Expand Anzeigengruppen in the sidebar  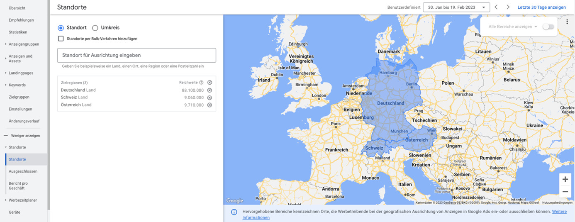[6, 44]
